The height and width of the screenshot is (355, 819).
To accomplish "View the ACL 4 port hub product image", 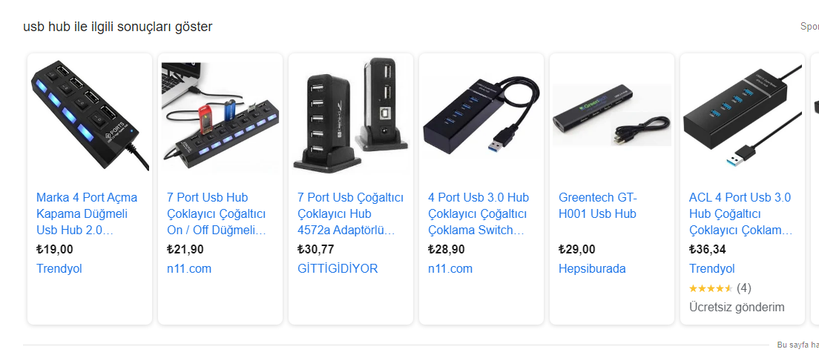I will tap(742, 115).
